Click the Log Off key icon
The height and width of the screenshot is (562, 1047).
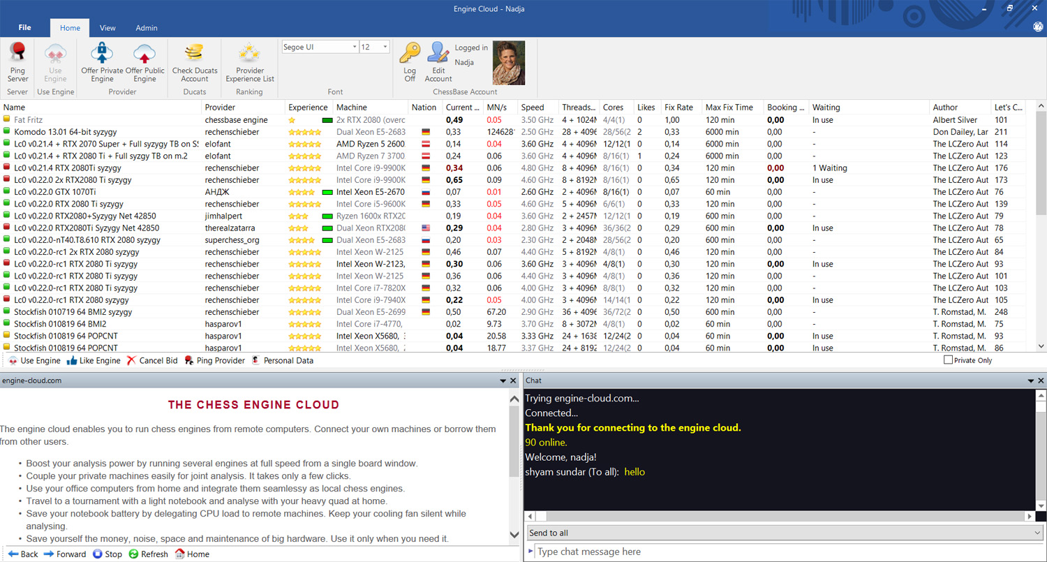pos(410,53)
